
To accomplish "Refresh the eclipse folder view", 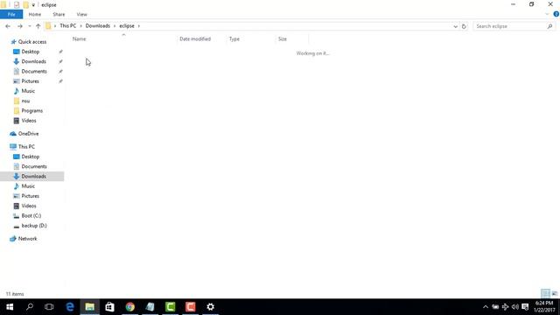I will coord(464,26).
